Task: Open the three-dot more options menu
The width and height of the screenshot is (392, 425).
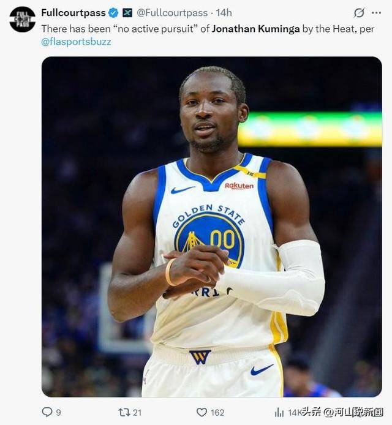Action: [376, 13]
